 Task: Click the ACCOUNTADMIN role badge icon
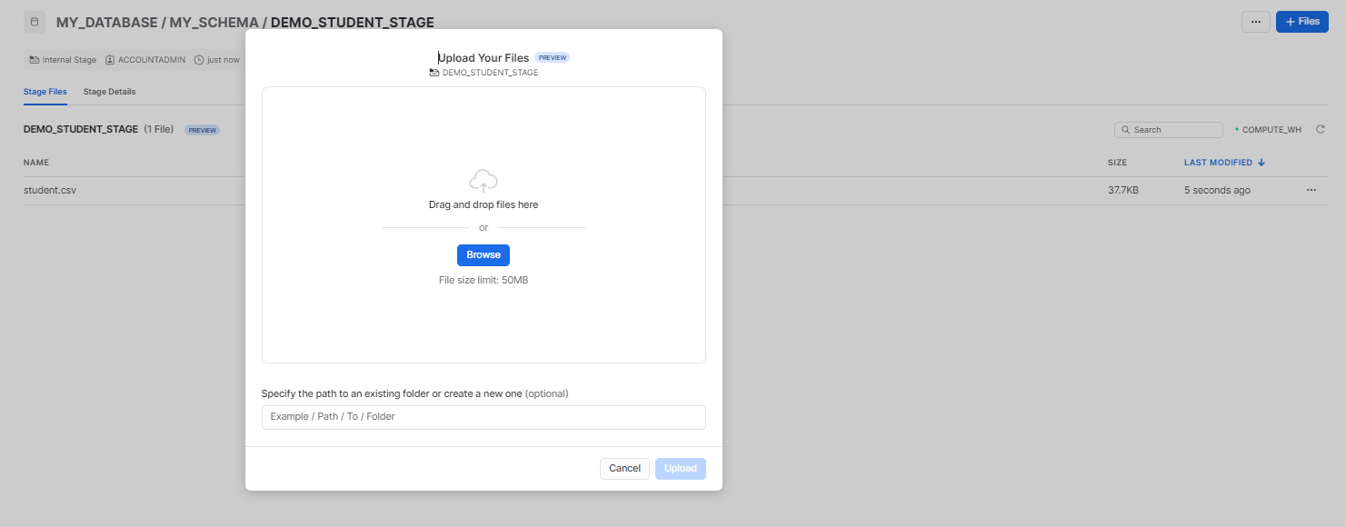[108, 59]
